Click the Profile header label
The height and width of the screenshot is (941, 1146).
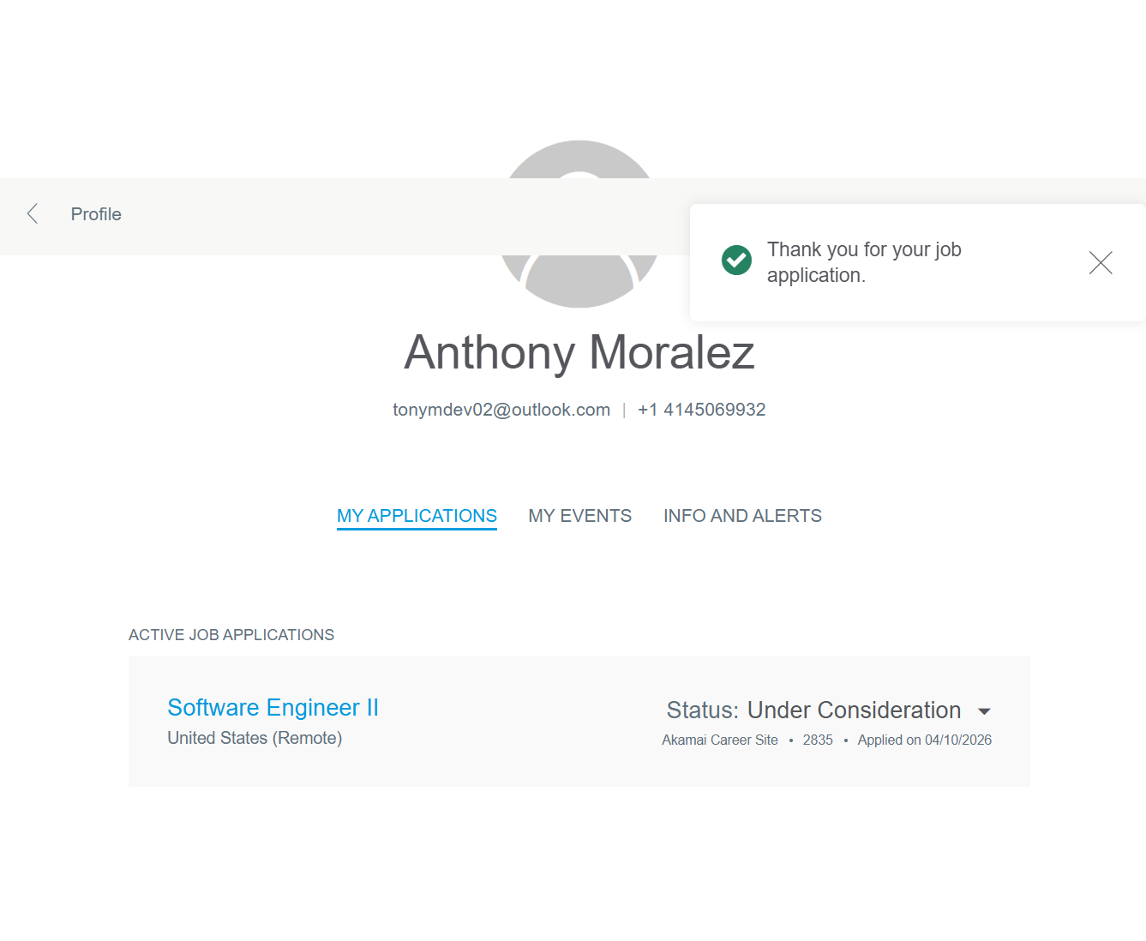pos(96,214)
